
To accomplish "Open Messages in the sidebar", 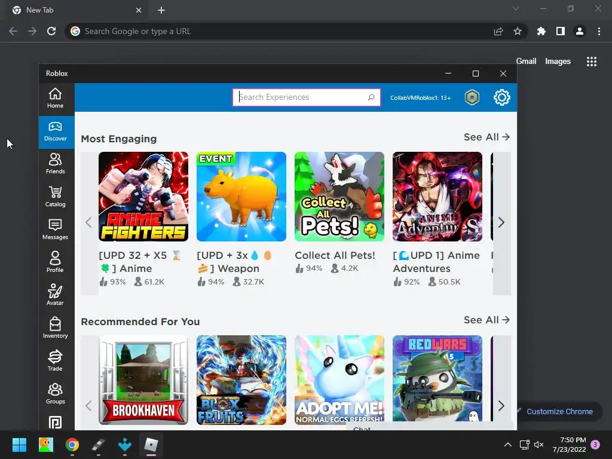I will (x=56, y=230).
